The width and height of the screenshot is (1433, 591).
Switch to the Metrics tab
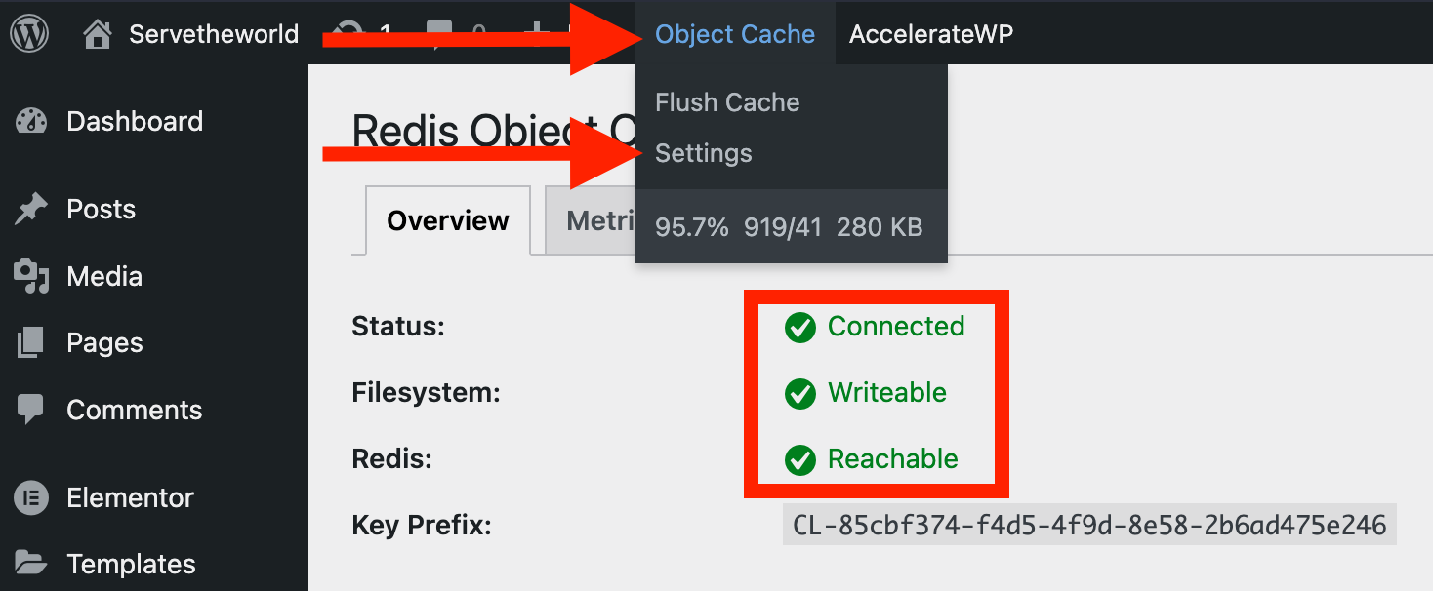point(591,220)
